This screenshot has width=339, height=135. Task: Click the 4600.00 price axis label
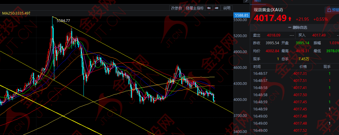pos(241,67)
